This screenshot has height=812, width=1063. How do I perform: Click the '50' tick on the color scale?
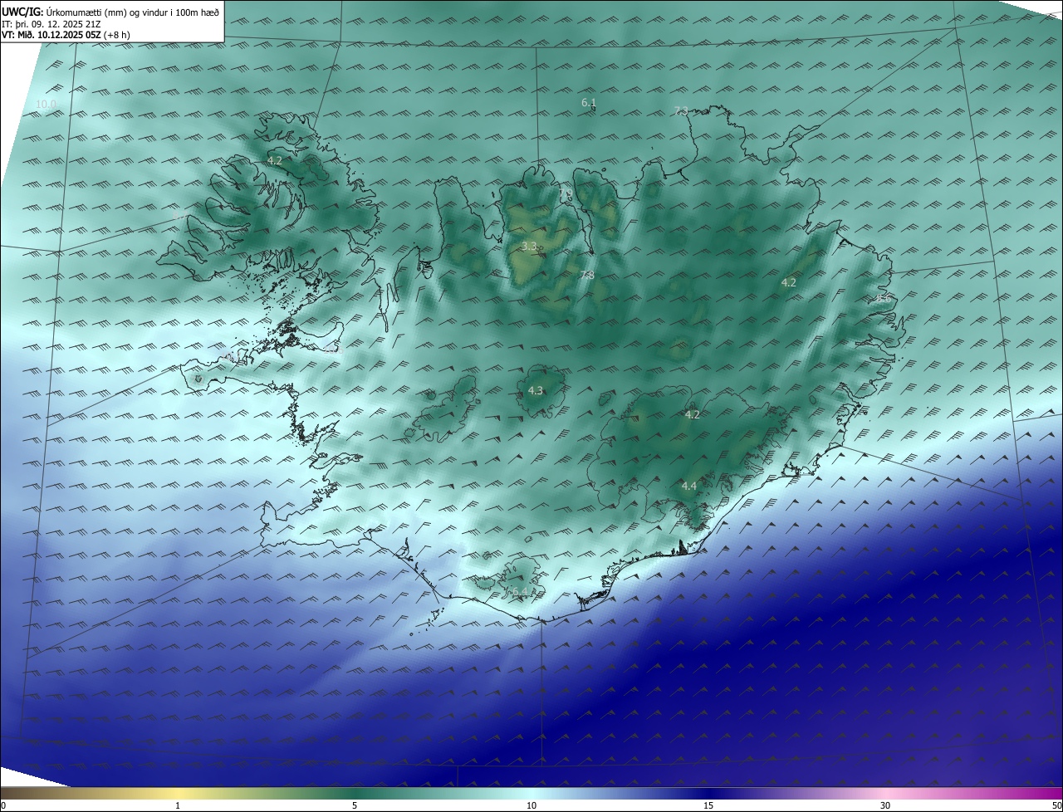click(x=1056, y=805)
